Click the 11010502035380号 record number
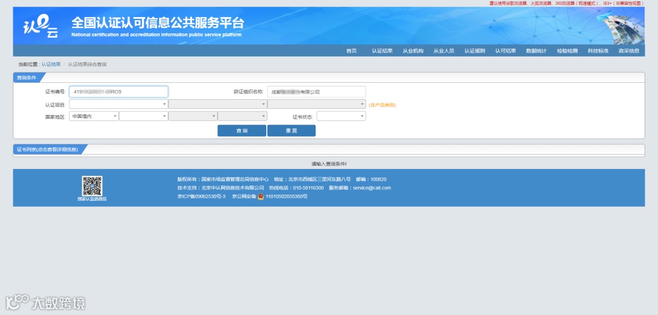658x315 pixels. 286,196
